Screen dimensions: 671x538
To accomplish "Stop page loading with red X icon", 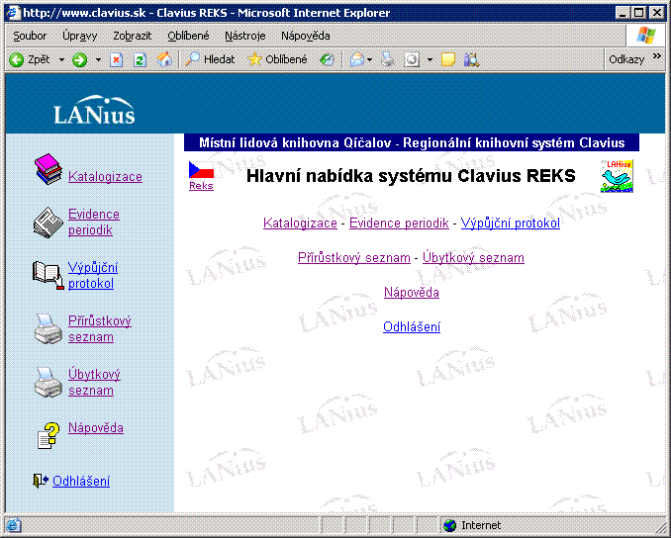I will [117, 60].
